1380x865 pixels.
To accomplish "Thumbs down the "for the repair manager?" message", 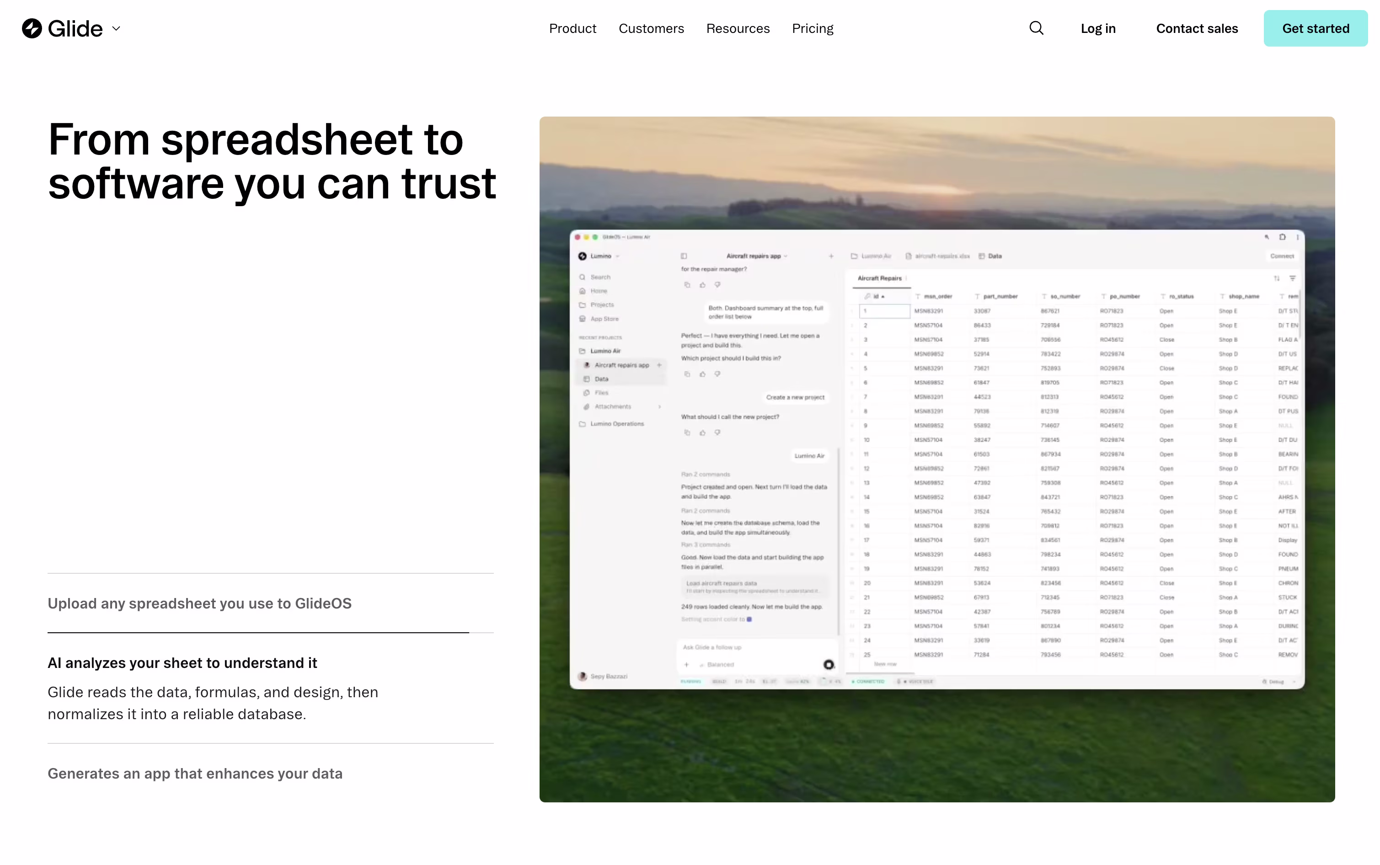I will coord(717,285).
